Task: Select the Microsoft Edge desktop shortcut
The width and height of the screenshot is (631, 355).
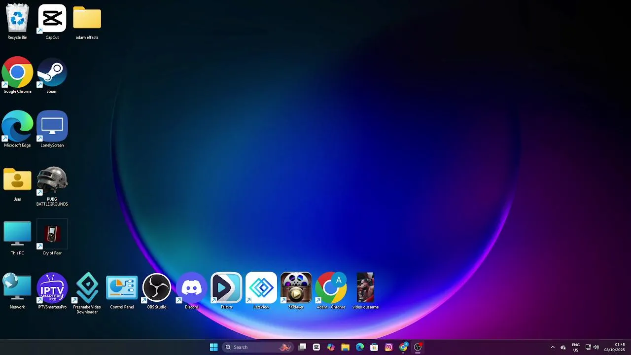Action: coord(17,129)
